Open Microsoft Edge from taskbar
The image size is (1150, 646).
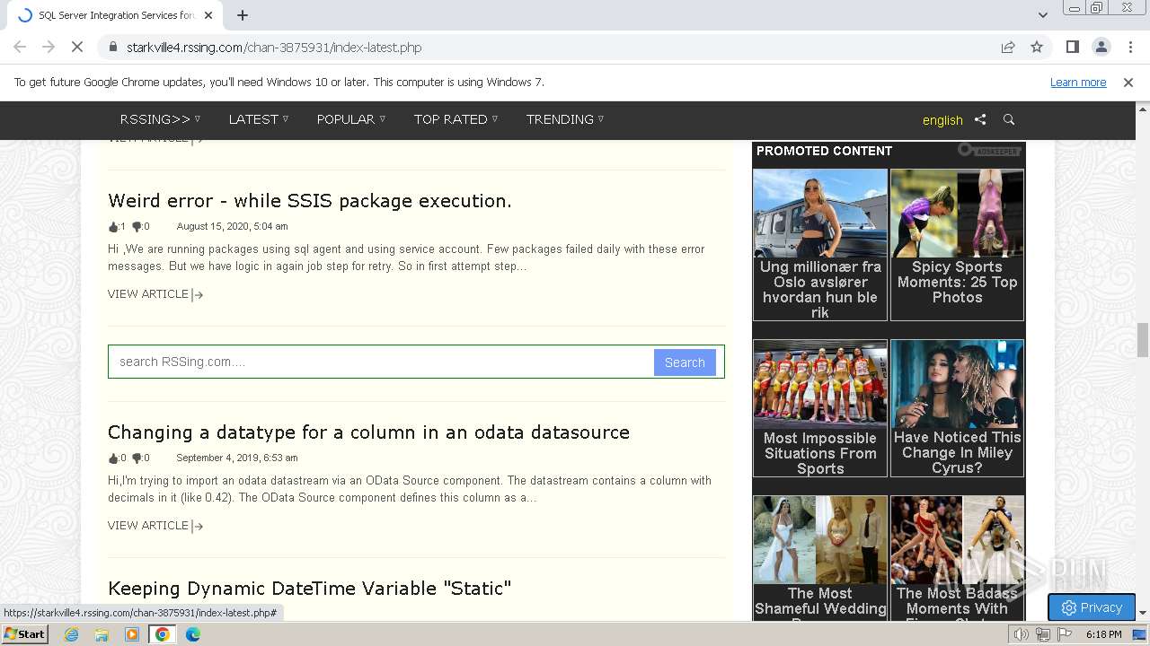[x=193, y=634]
